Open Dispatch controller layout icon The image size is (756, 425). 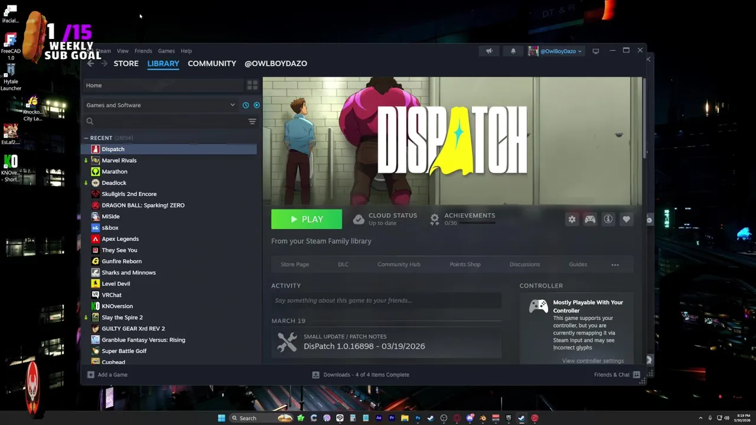(590, 219)
